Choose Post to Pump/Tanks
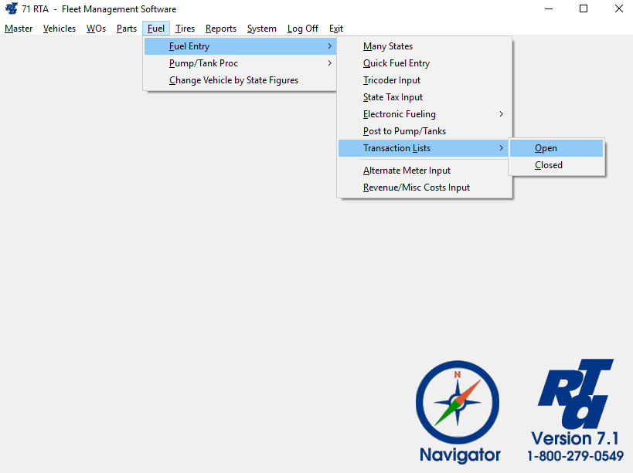The image size is (633, 473). (404, 131)
